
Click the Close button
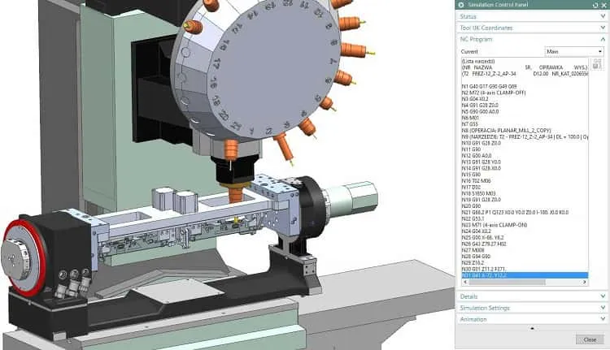pyautogui.click(x=590, y=339)
